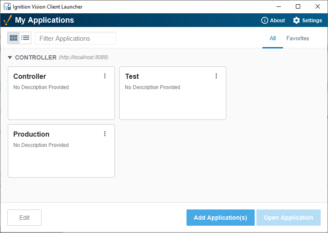This screenshot has height=233, width=328.
Task: Click the launcher app icon in title bar
Action: coord(7,6)
